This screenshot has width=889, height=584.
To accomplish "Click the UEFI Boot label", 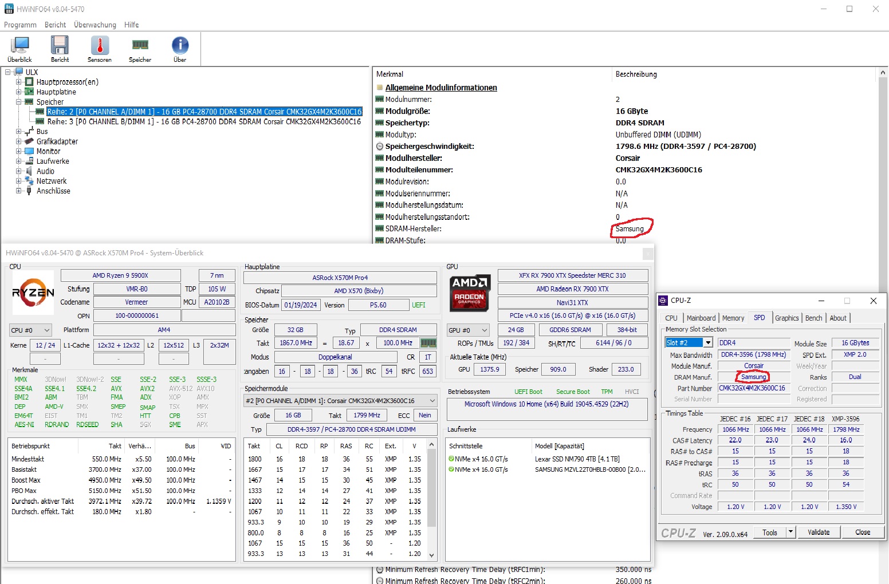I will click(528, 392).
